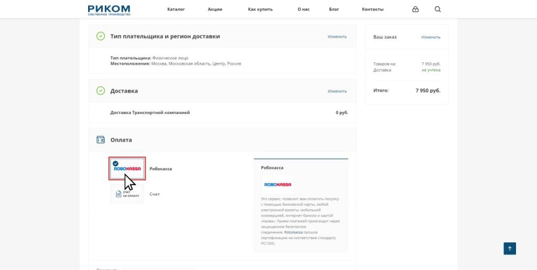This screenshot has width=537, height=270.
Task: Select the Robokassa payment option
Action: [127, 168]
